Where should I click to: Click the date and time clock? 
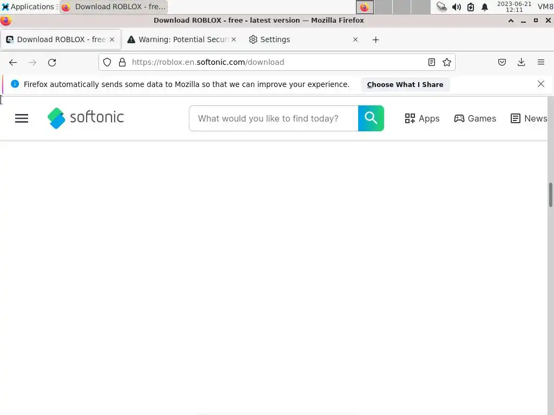tap(514, 6)
